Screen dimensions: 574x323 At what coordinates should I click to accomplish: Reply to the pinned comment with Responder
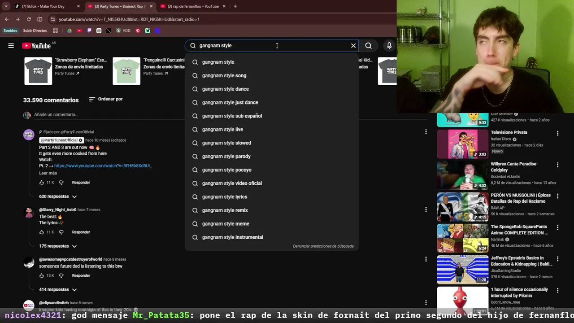tap(81, 183)
